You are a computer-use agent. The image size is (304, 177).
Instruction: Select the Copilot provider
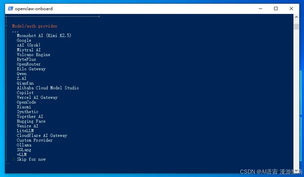click(x=25, y=93)
